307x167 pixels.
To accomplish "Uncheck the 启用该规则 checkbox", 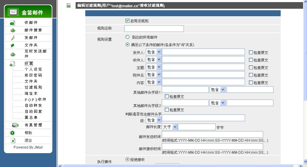I will (127, 21).
